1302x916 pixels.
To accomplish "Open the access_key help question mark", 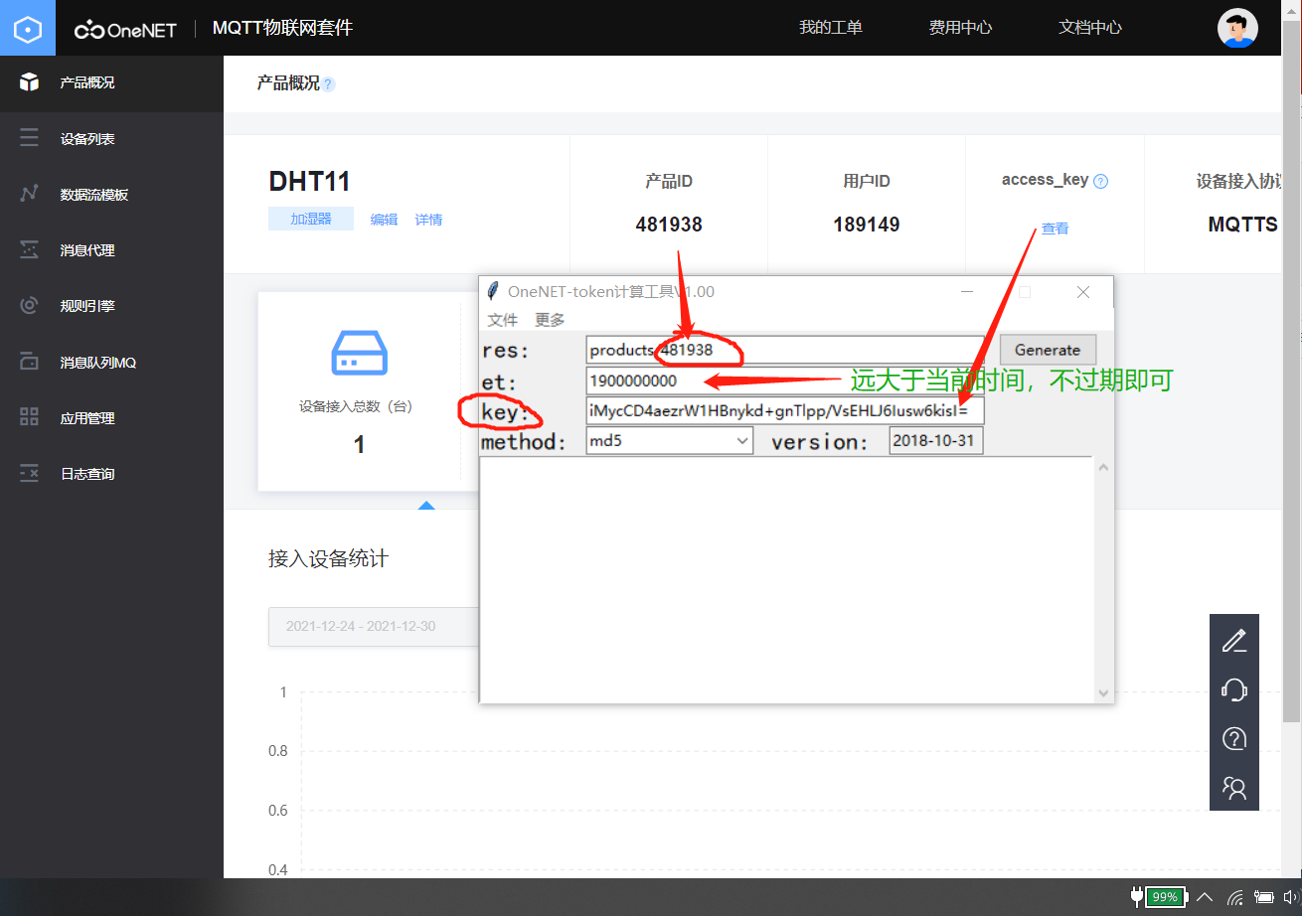I will click(x=1099, y=180).
